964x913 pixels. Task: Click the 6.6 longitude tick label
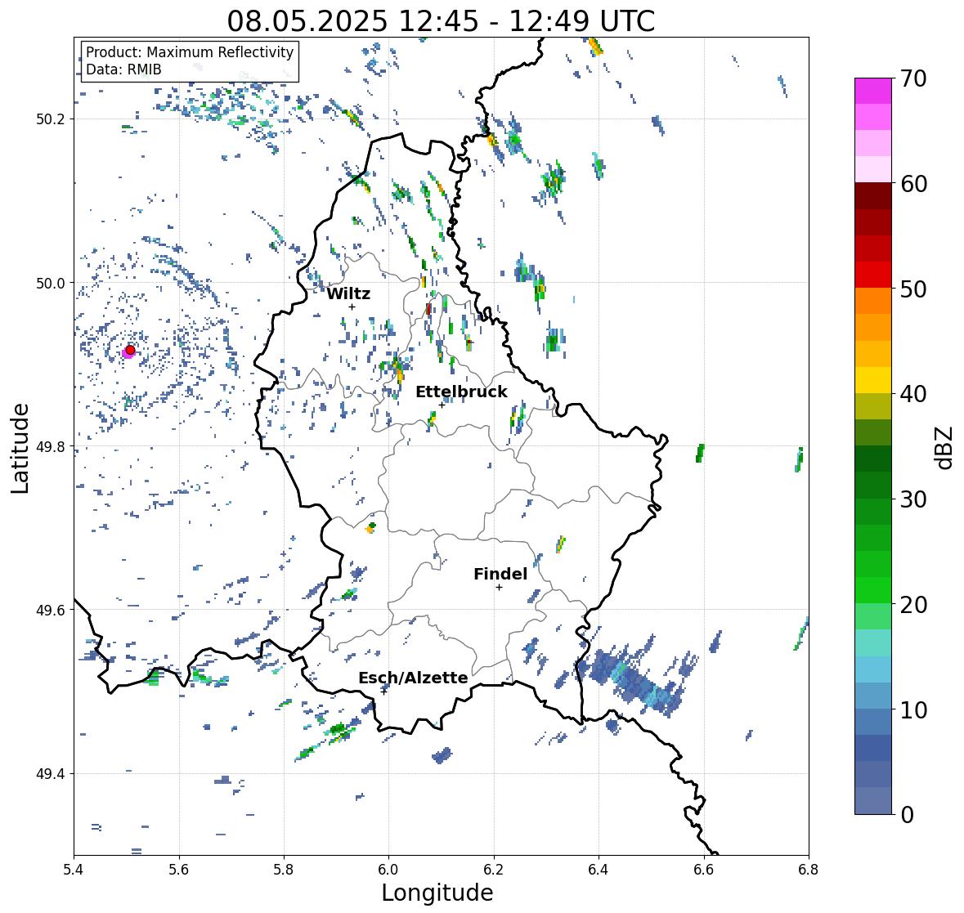point(703,869)
